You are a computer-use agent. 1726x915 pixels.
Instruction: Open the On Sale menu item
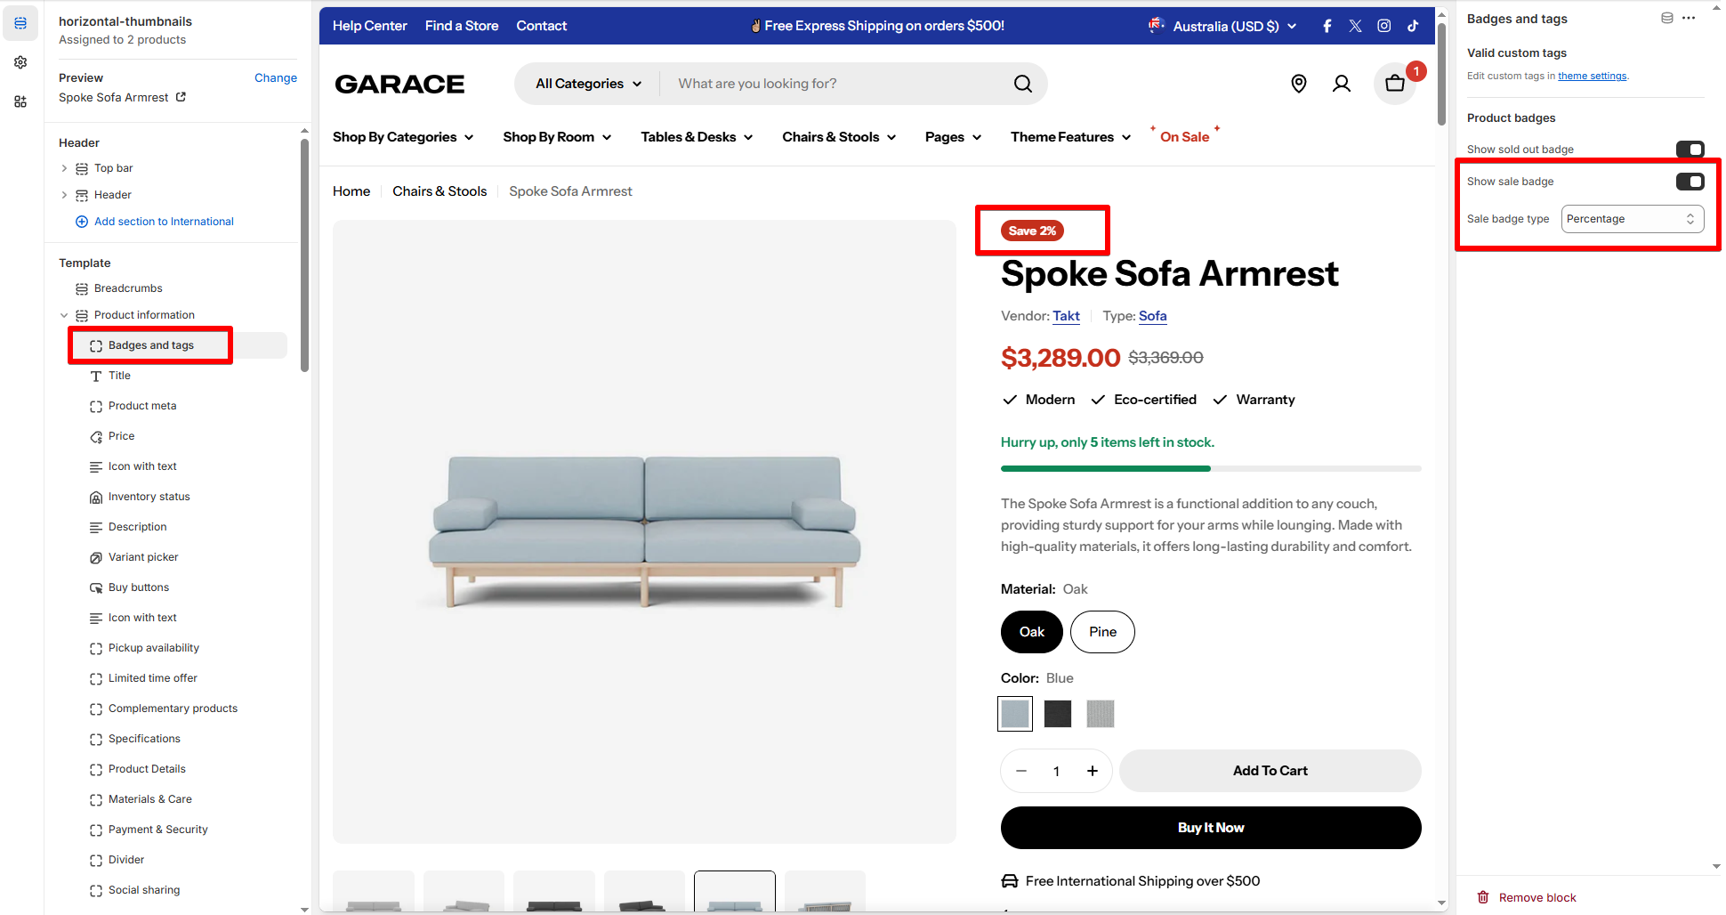(1184, 137)
